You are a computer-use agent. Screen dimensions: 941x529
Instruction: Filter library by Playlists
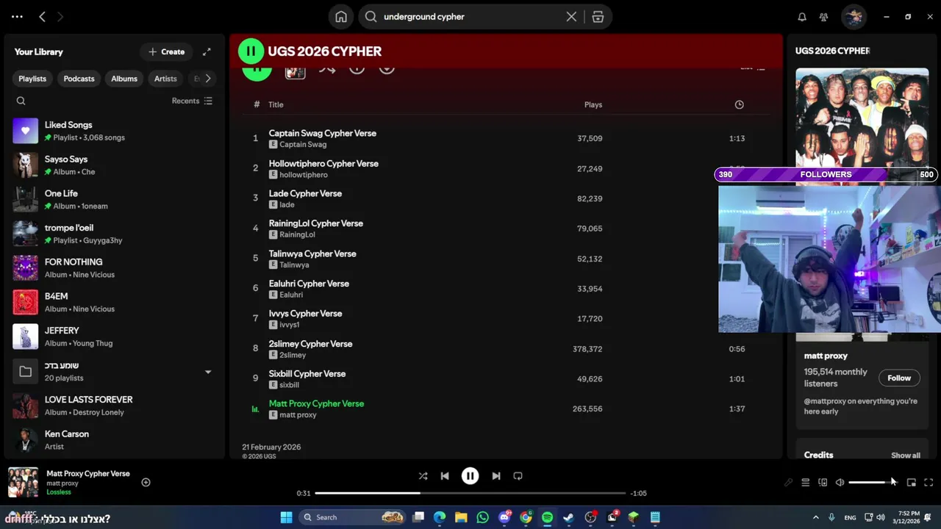(x=32, y=79)
